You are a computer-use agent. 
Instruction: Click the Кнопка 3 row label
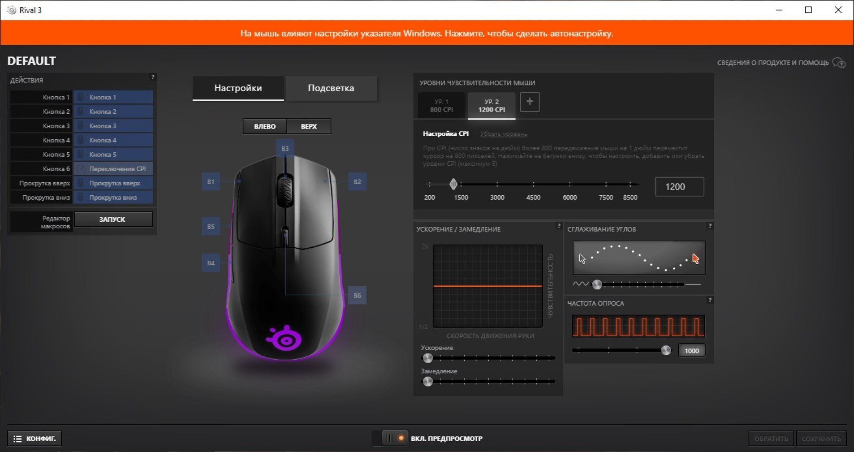point(56,126)
